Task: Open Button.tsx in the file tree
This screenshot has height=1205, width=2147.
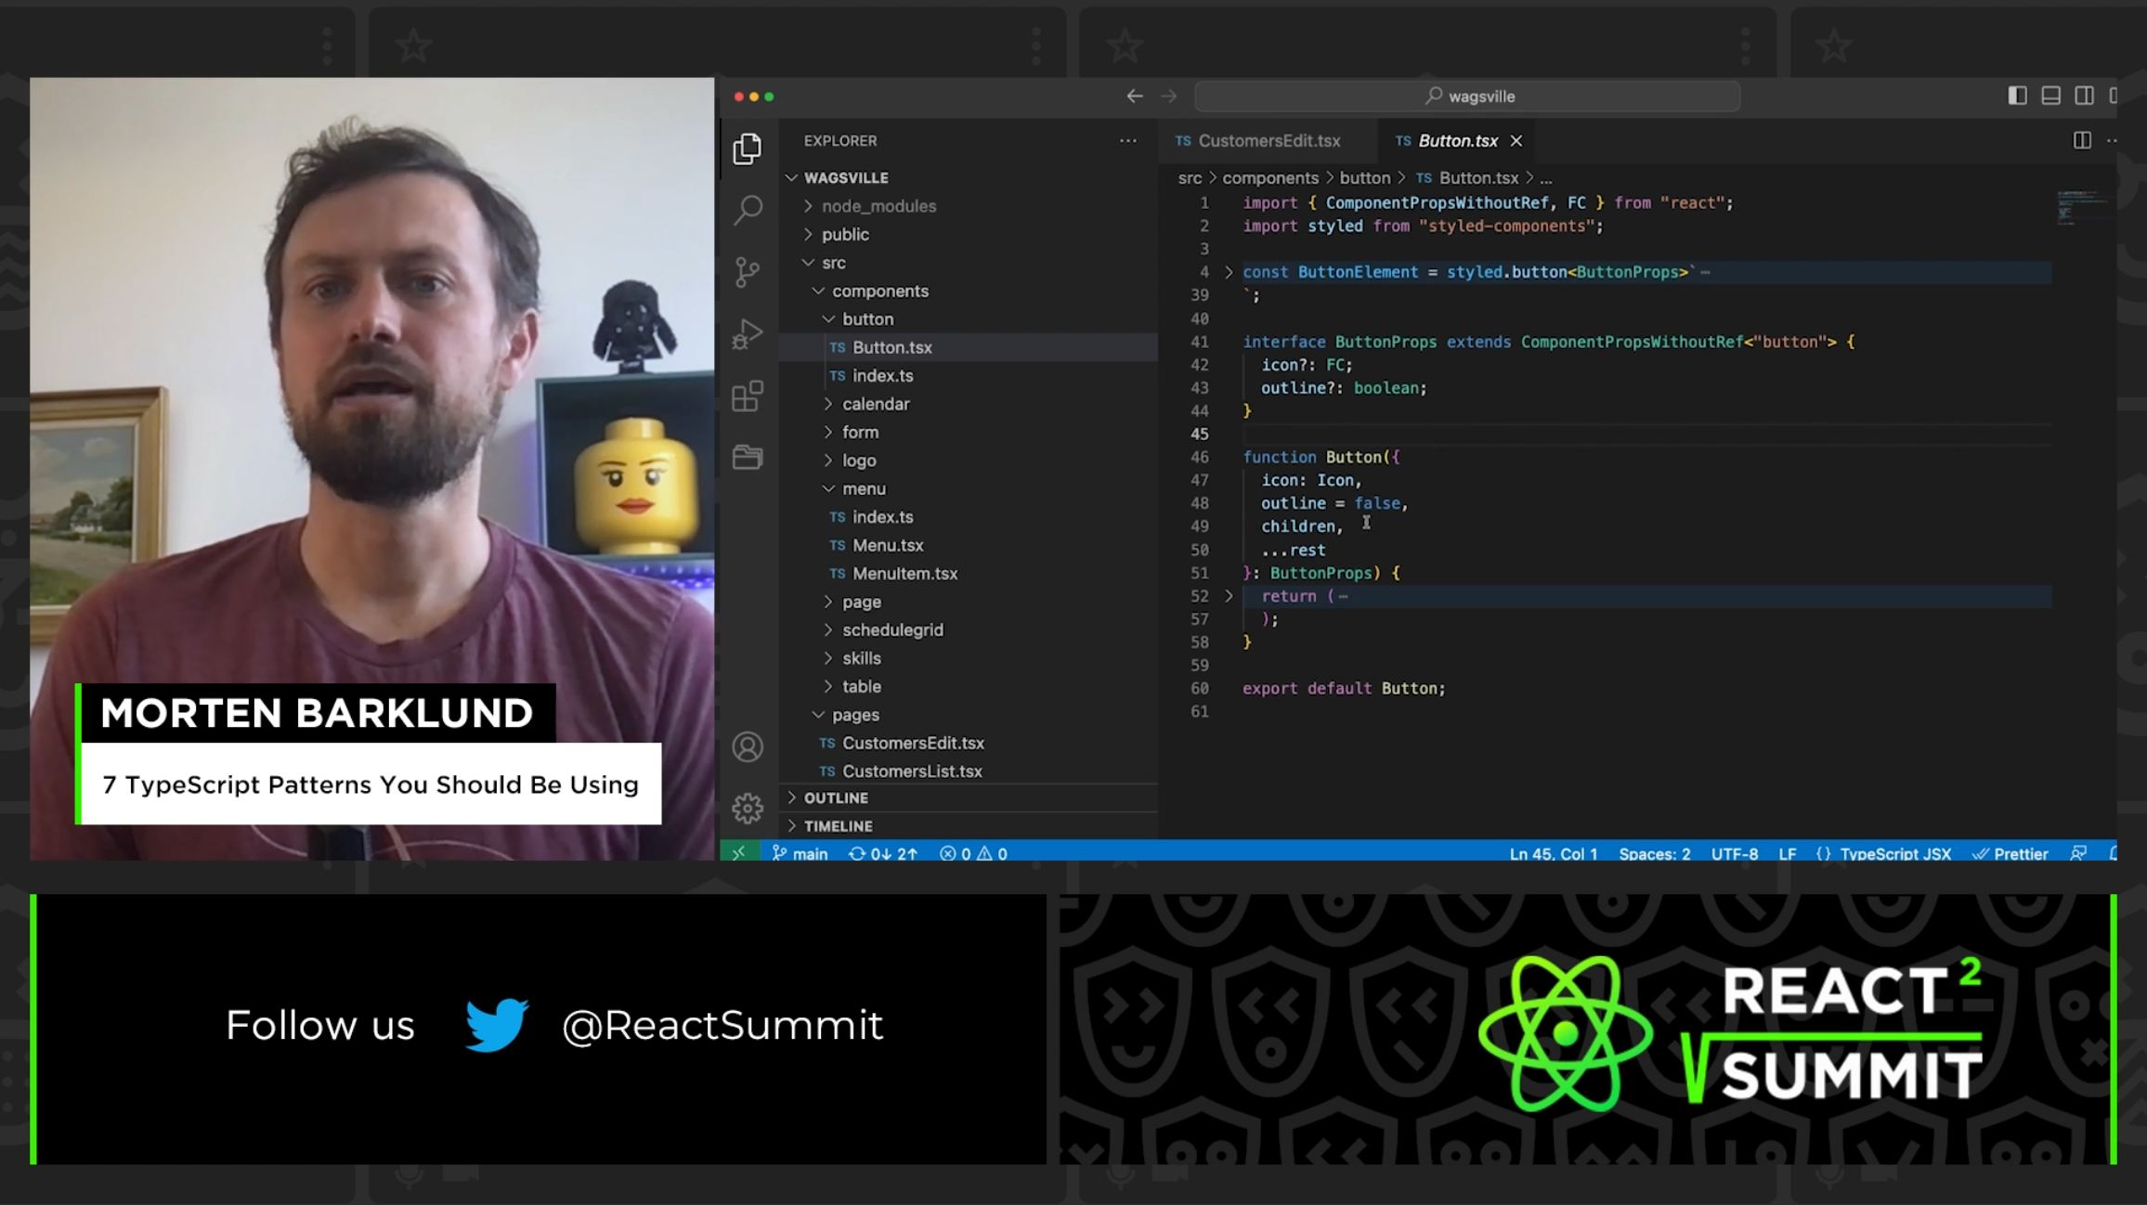Action: 969,347
